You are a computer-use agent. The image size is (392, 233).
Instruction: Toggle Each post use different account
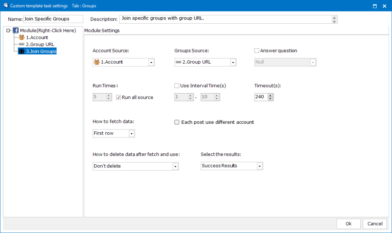click(x=177, y=122)
